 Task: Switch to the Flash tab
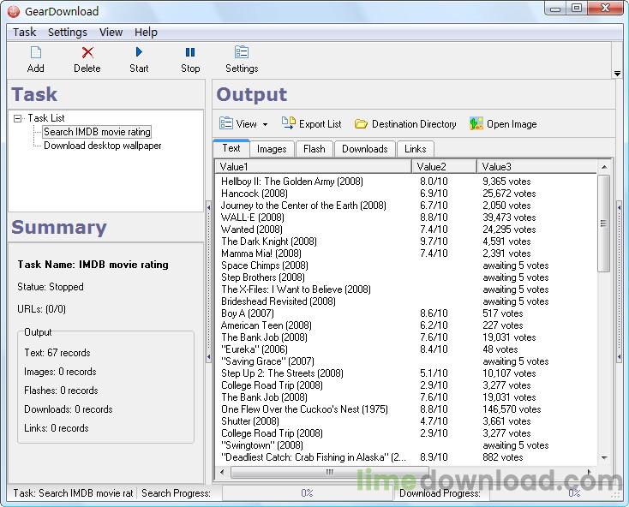314,149
